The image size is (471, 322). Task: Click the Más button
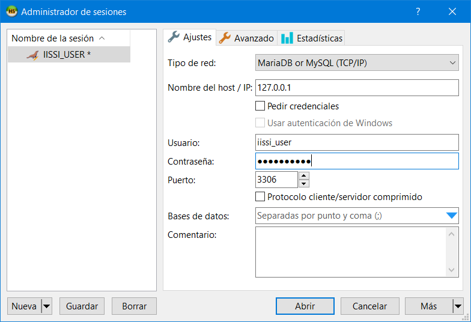pyautogui.click(x=429, y=306)
